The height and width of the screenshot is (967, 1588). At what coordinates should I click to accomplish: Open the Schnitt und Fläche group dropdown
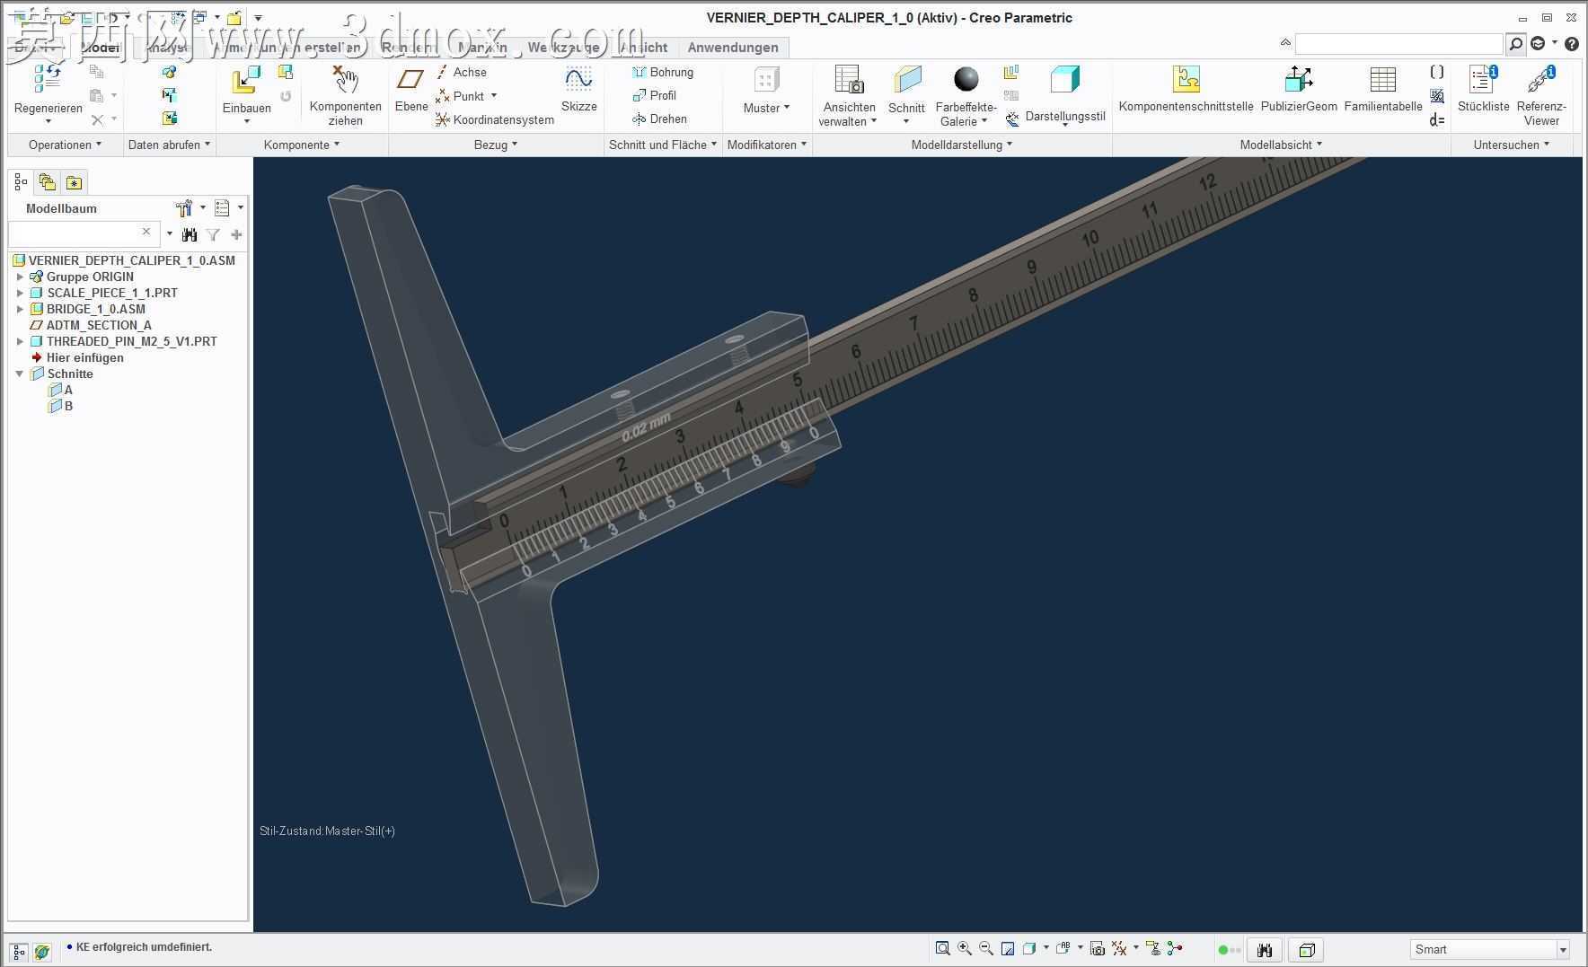click(663, 145)
